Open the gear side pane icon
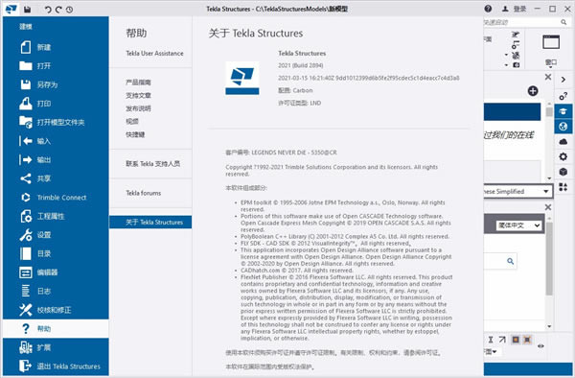 563,156
